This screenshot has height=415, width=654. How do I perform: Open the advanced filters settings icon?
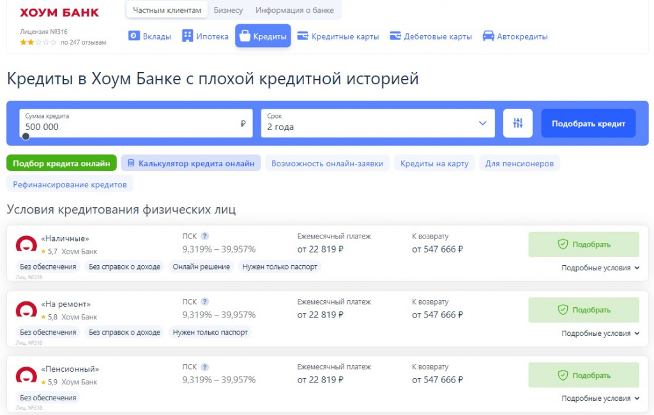(x=517, y=123)
